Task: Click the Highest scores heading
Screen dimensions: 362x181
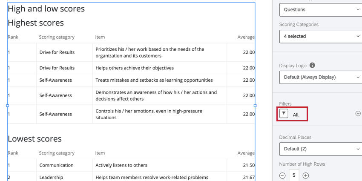Action: 36,23
